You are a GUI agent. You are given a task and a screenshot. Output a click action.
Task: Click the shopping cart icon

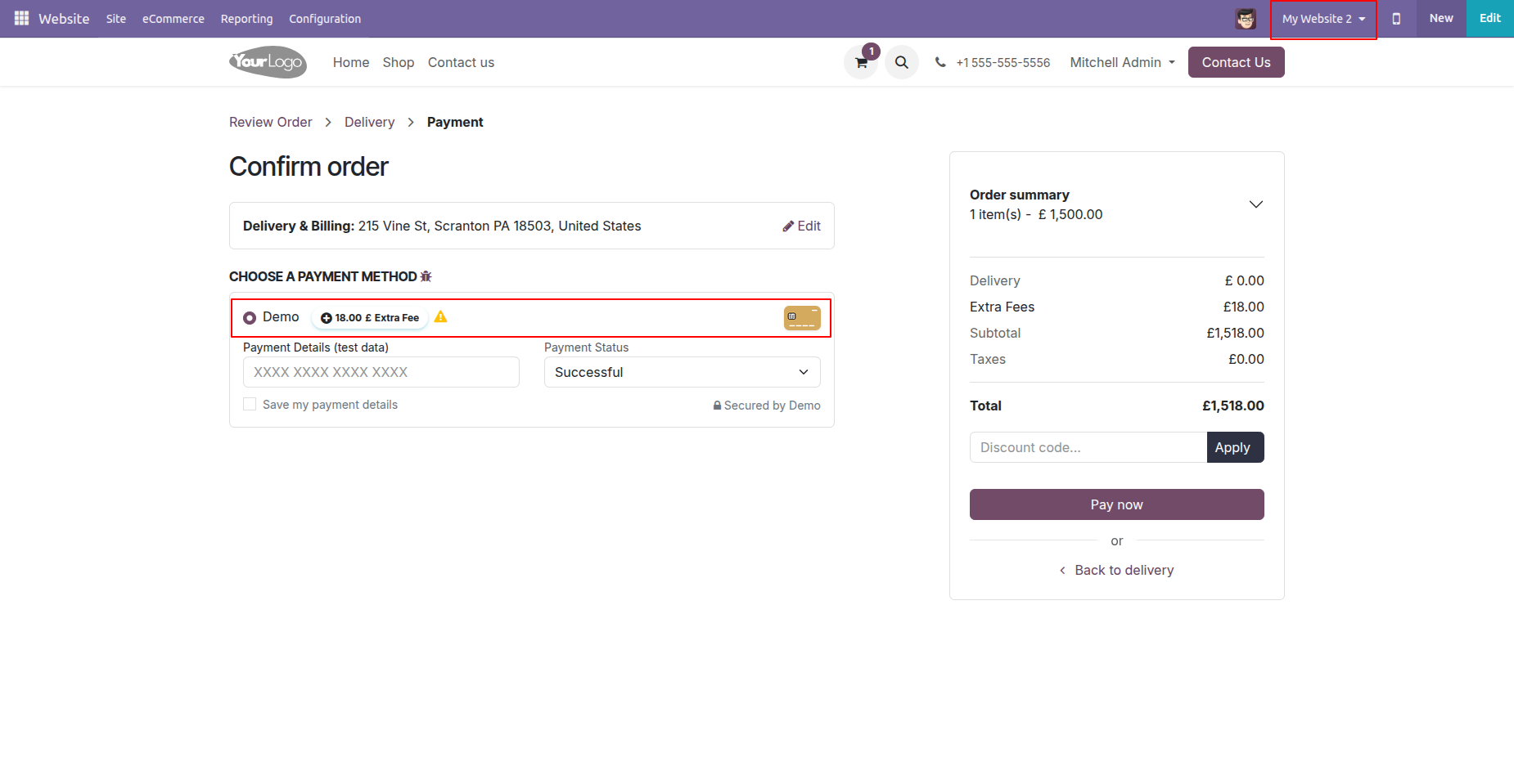[861, 62]
